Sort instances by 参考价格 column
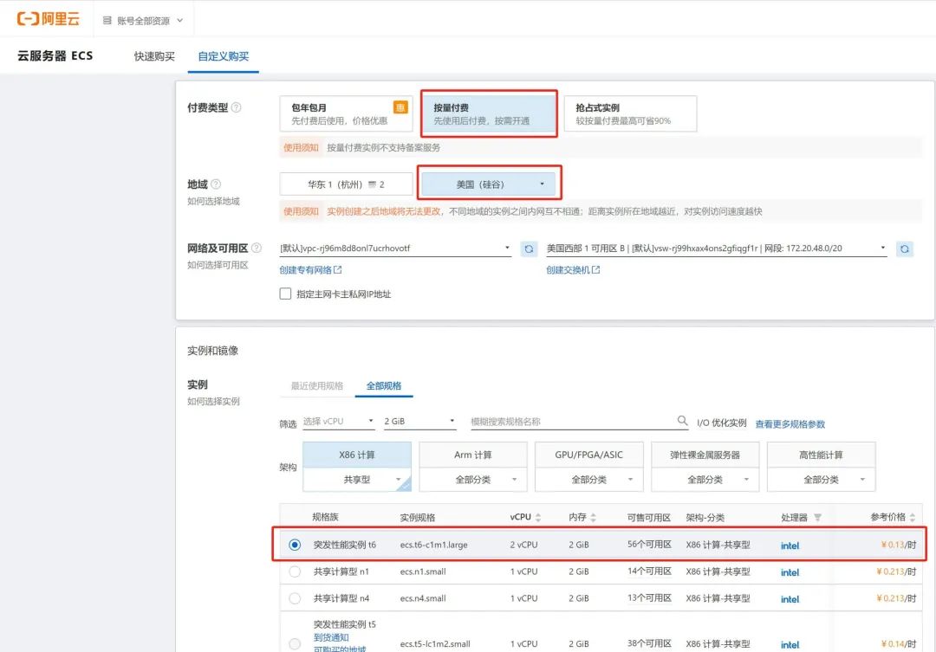Image resolution: width=936 pixels, height=652 pixels. coord(913,517)
